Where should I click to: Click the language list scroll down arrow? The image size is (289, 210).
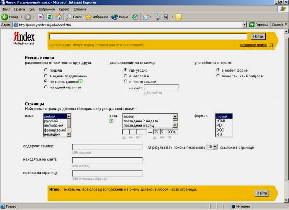(x=68, y=134)
